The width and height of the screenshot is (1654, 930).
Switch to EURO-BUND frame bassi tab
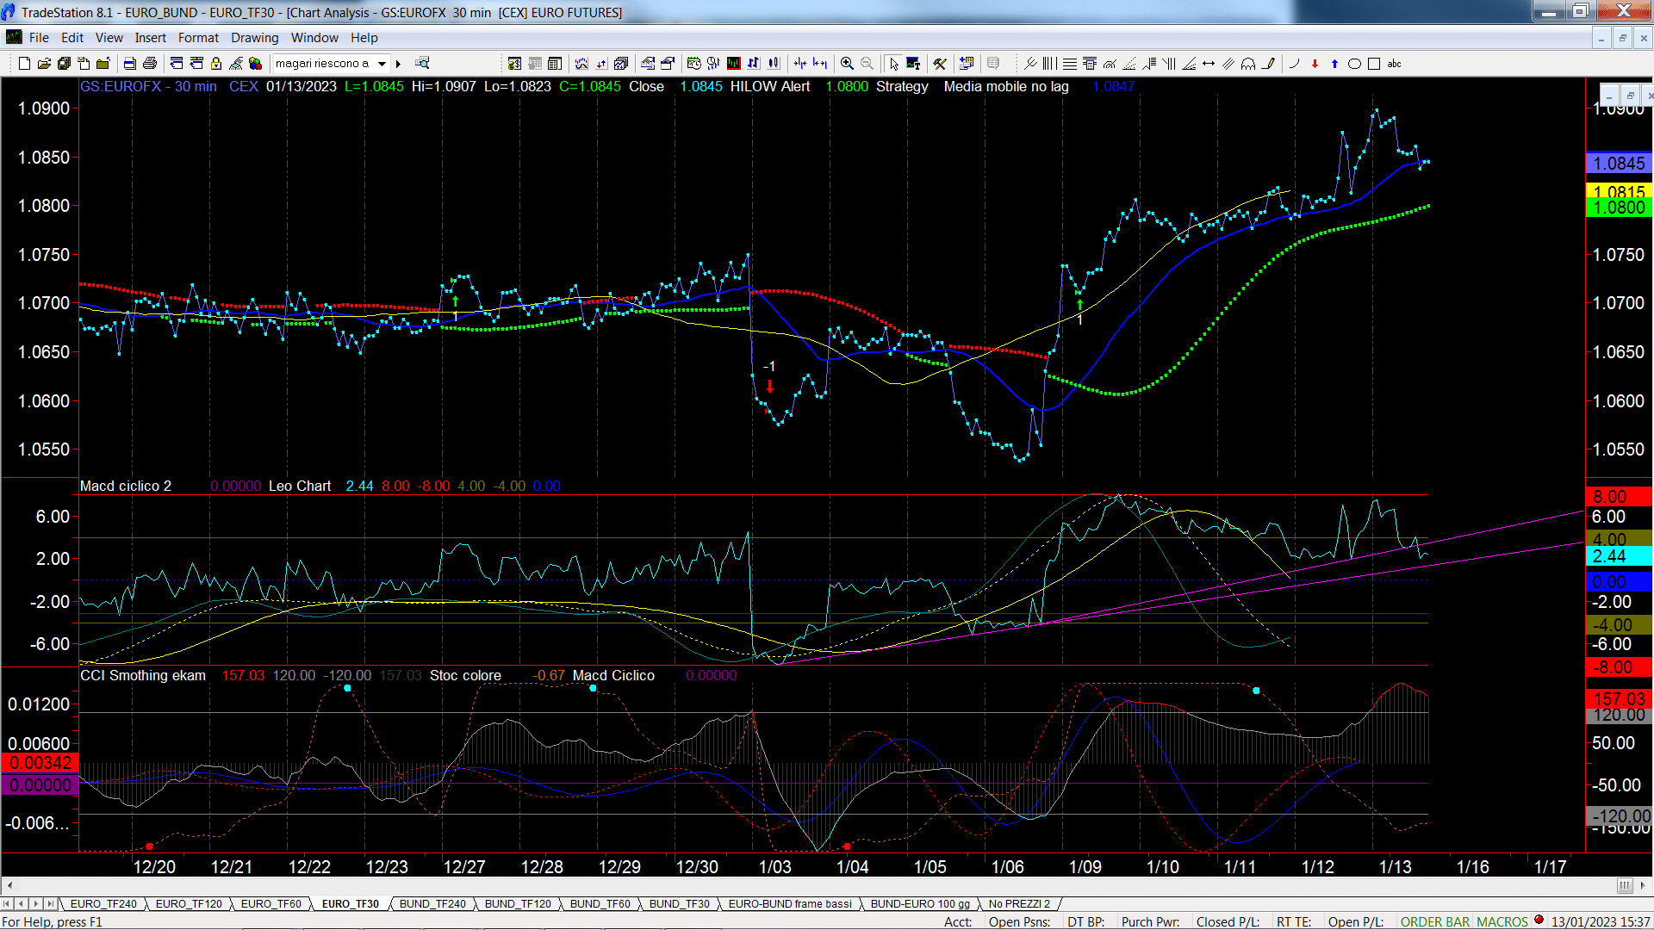(x=790, y=904)
